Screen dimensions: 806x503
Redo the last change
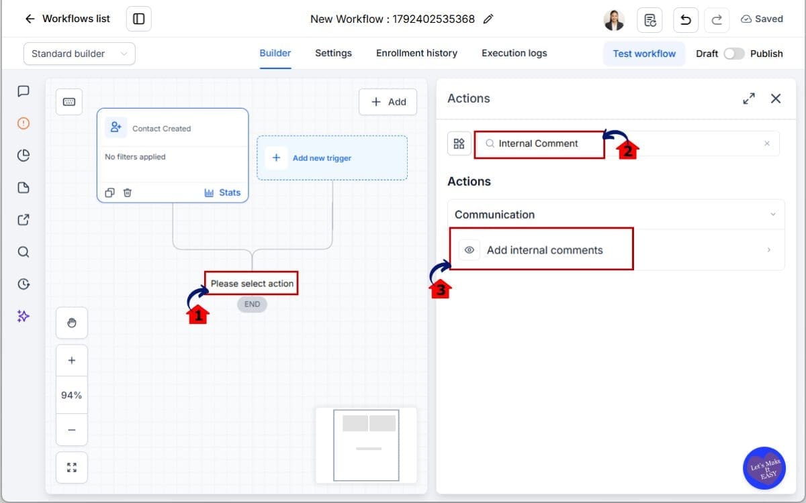tap(717, 19)
